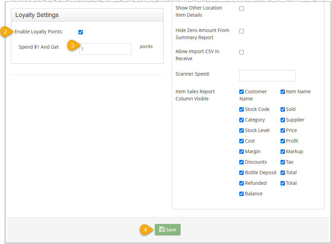Viewport: 332px width, 244px height.
Task: Click the Save button
Action: tap(167, 230)
